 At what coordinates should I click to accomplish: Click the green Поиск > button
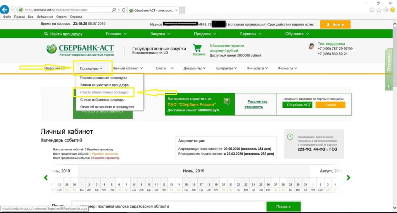[x=283, y=206]
